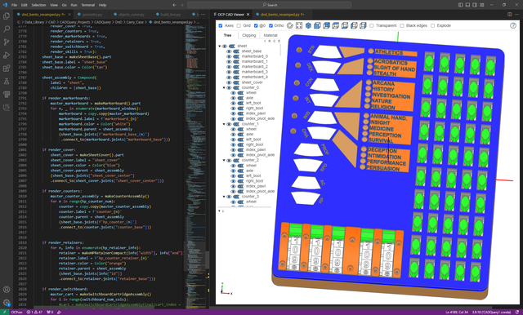The width and height of the screenshot is (523, 315).
Task: Collapse the counter_3 tree node
Action: point(224,197)
